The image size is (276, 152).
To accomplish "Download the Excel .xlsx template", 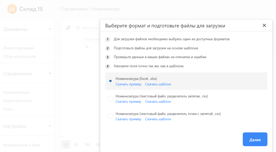I will pos(158,84).
